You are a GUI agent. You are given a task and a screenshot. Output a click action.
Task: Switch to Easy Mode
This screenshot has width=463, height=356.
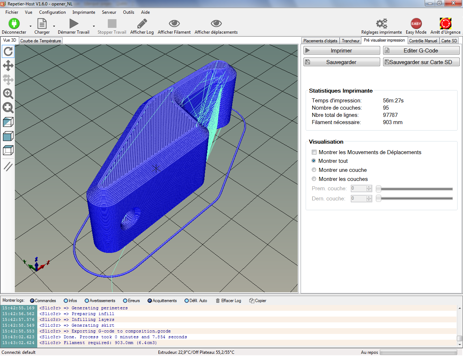(x=416, y=24)
